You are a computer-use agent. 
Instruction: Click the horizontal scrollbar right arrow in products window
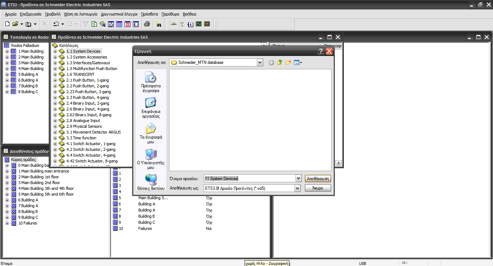pyautogui.click(x=338, y=163)
